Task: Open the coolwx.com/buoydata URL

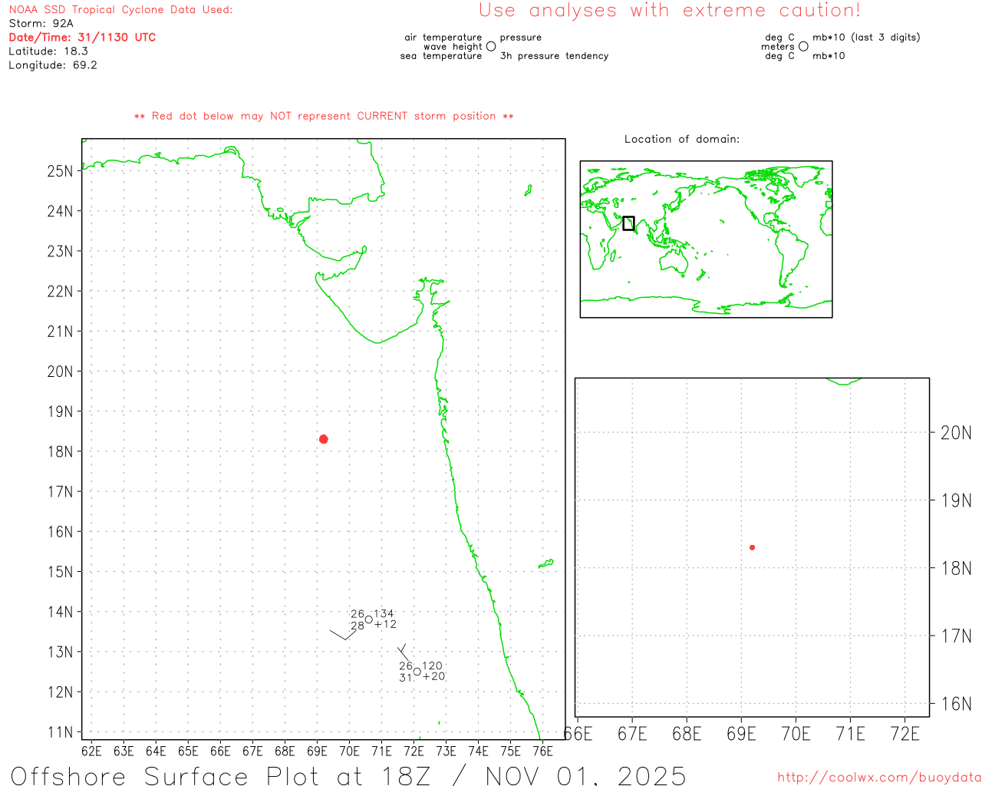Action: [879, 778]
